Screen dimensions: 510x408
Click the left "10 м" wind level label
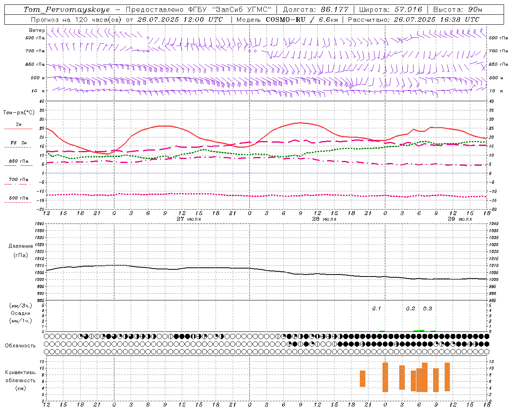pos(38,91)
